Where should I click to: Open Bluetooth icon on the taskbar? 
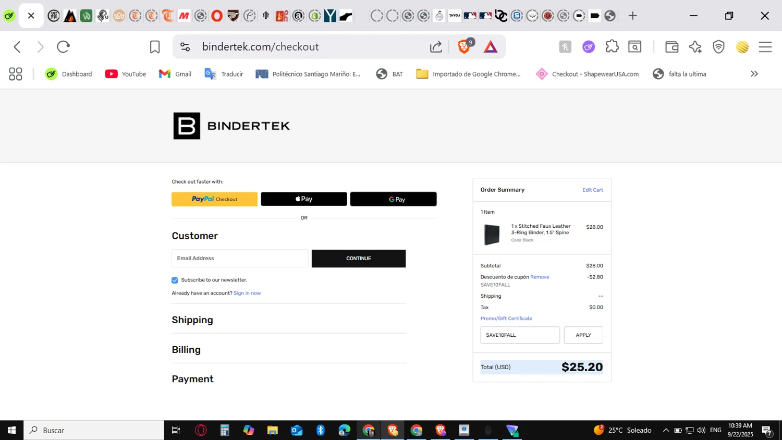coord(321,430)
